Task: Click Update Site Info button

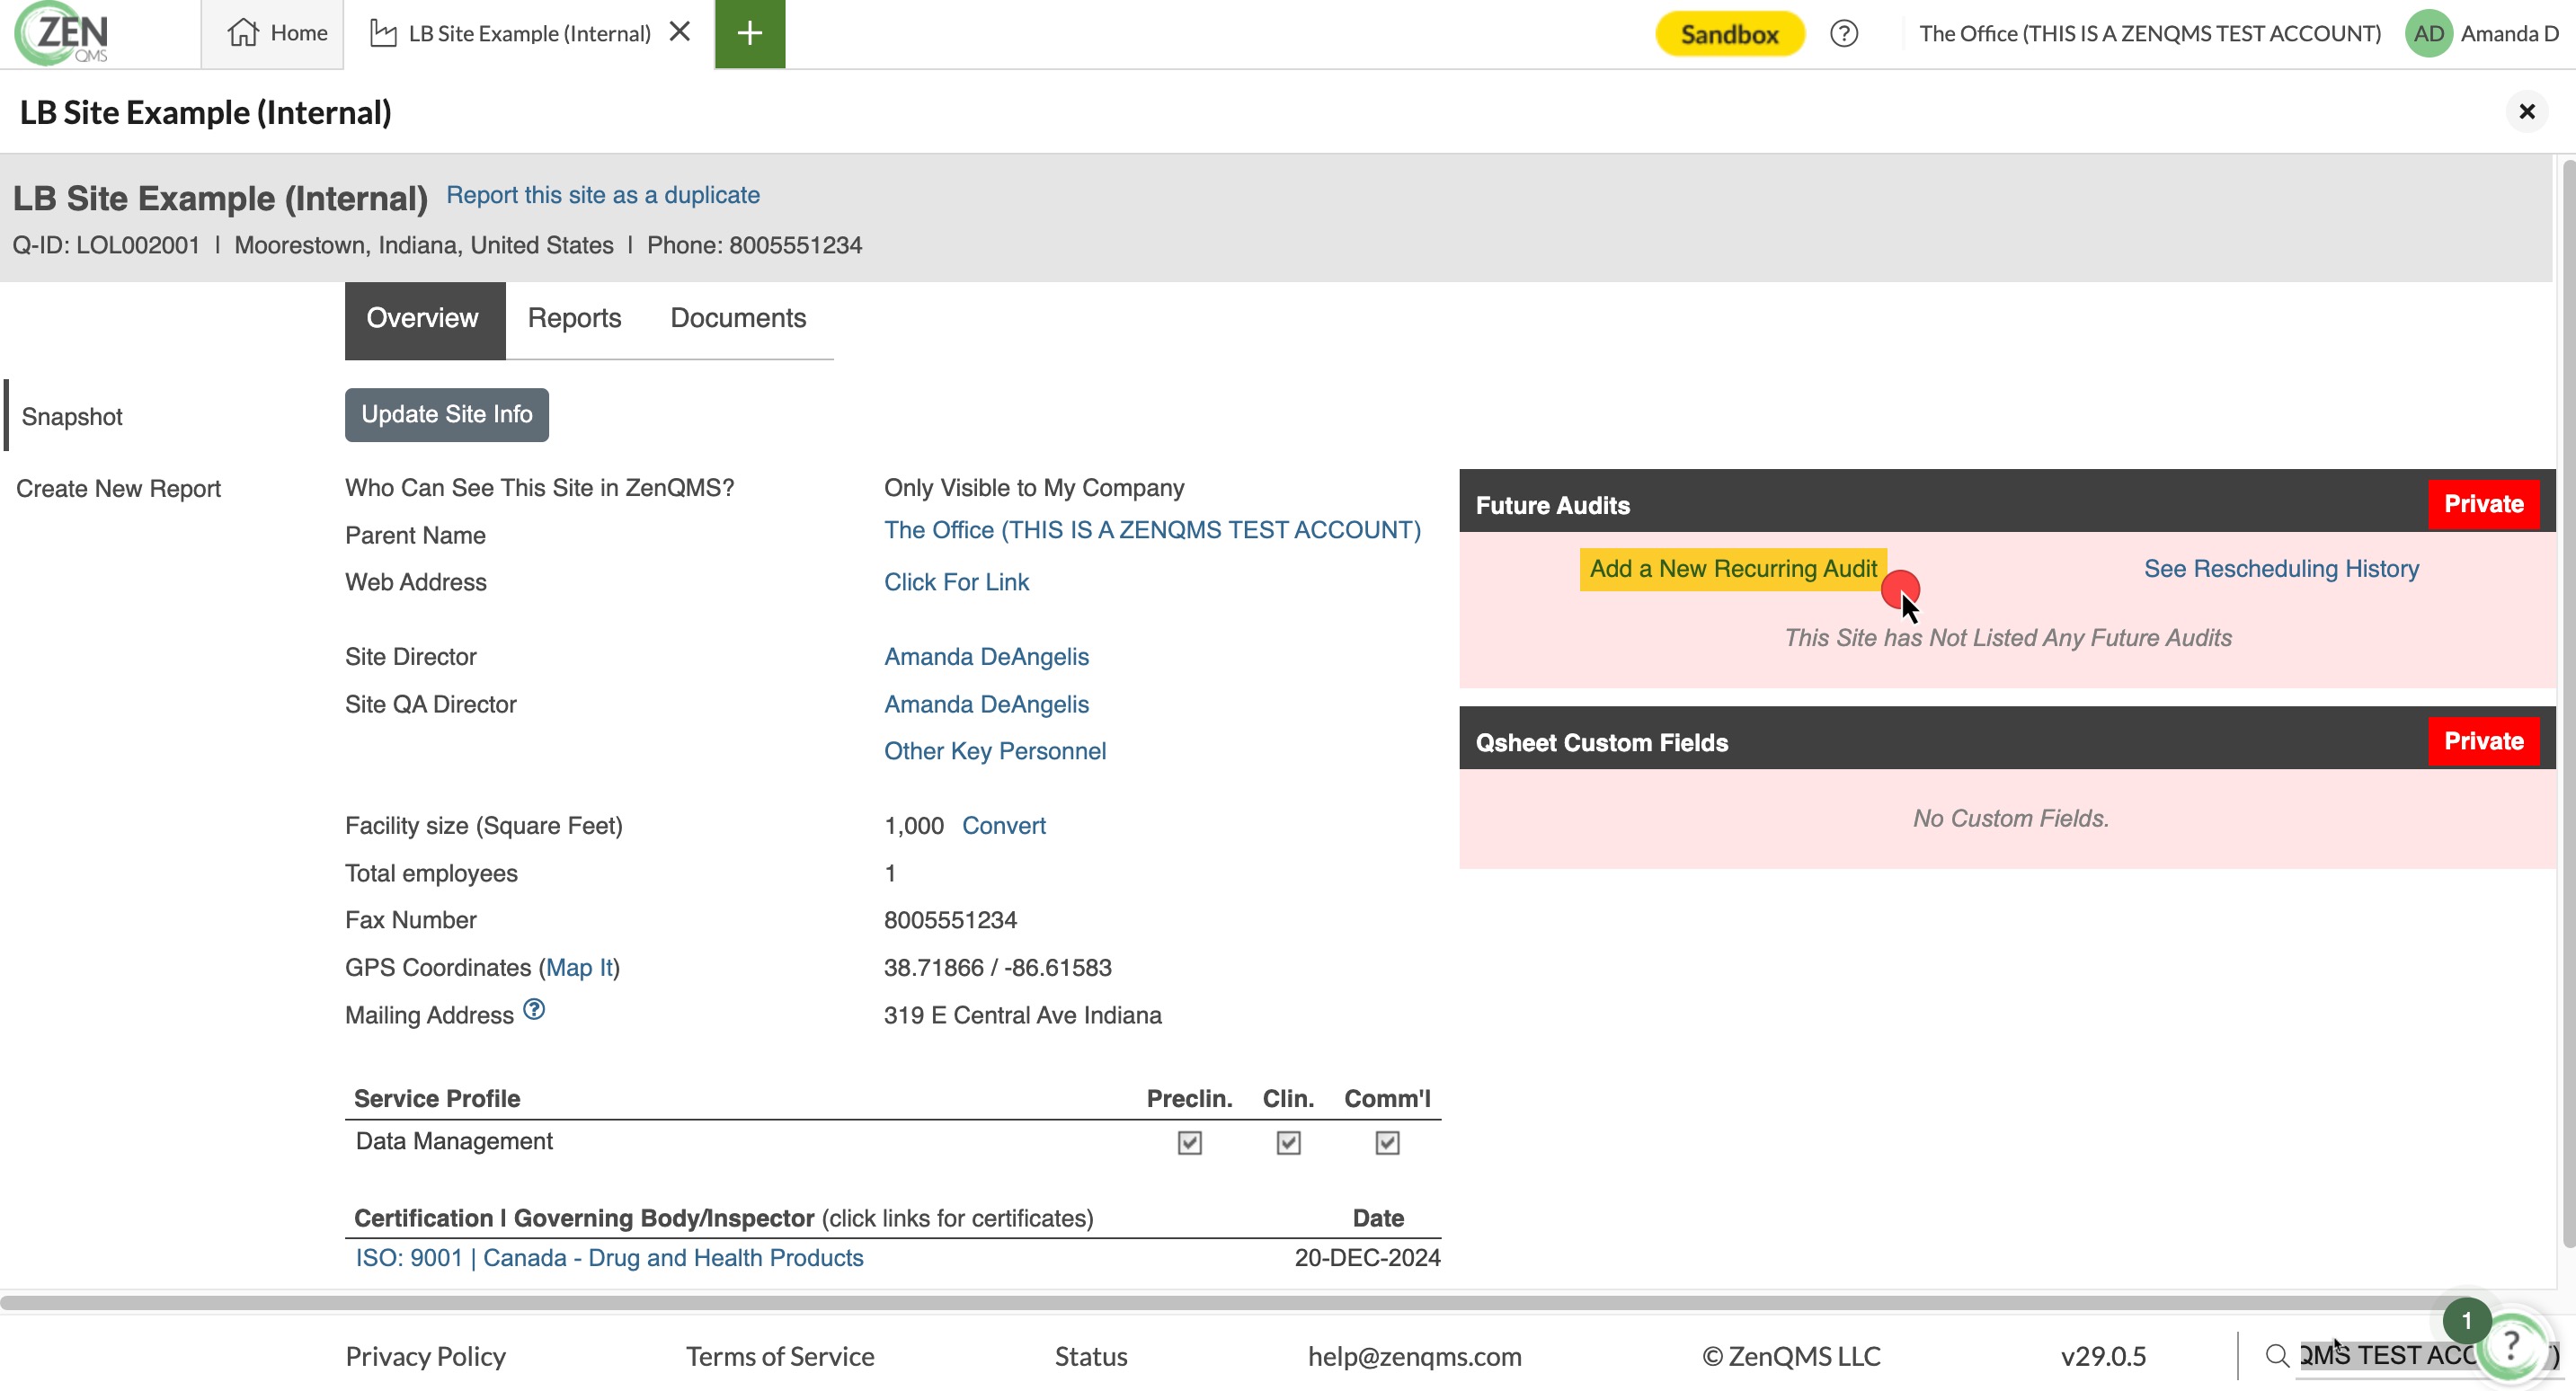Action: coord(447,415)
